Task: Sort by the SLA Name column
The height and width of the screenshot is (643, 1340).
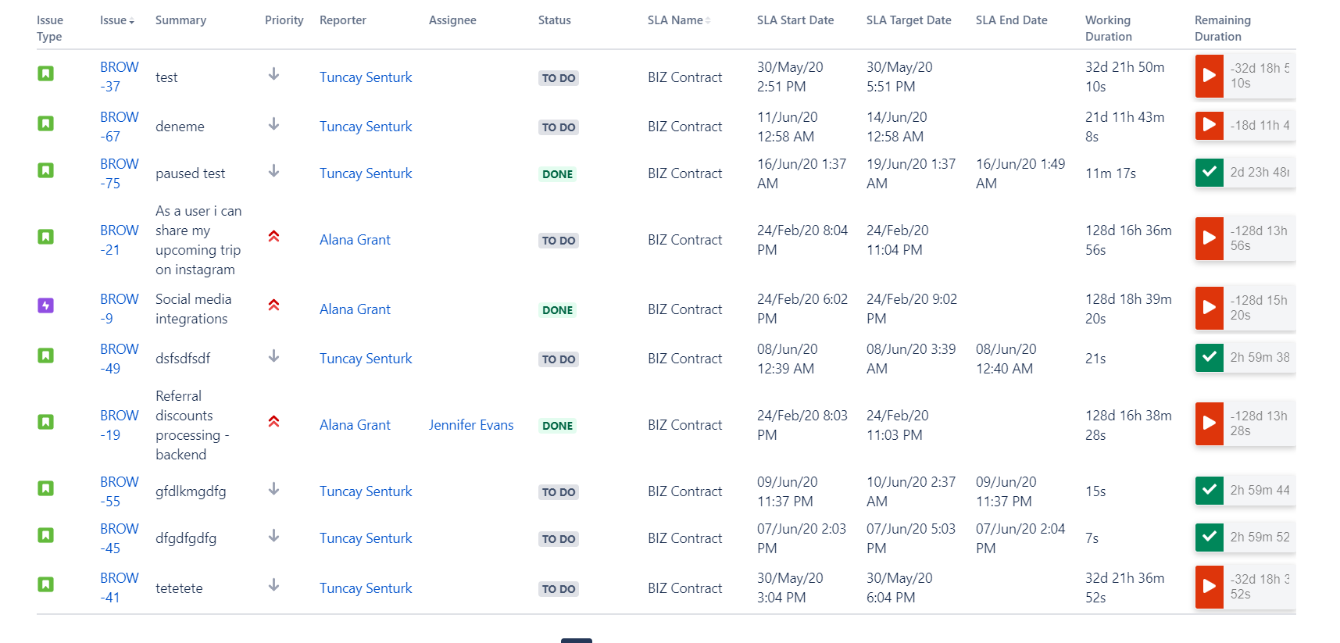Action: [709, 20]
